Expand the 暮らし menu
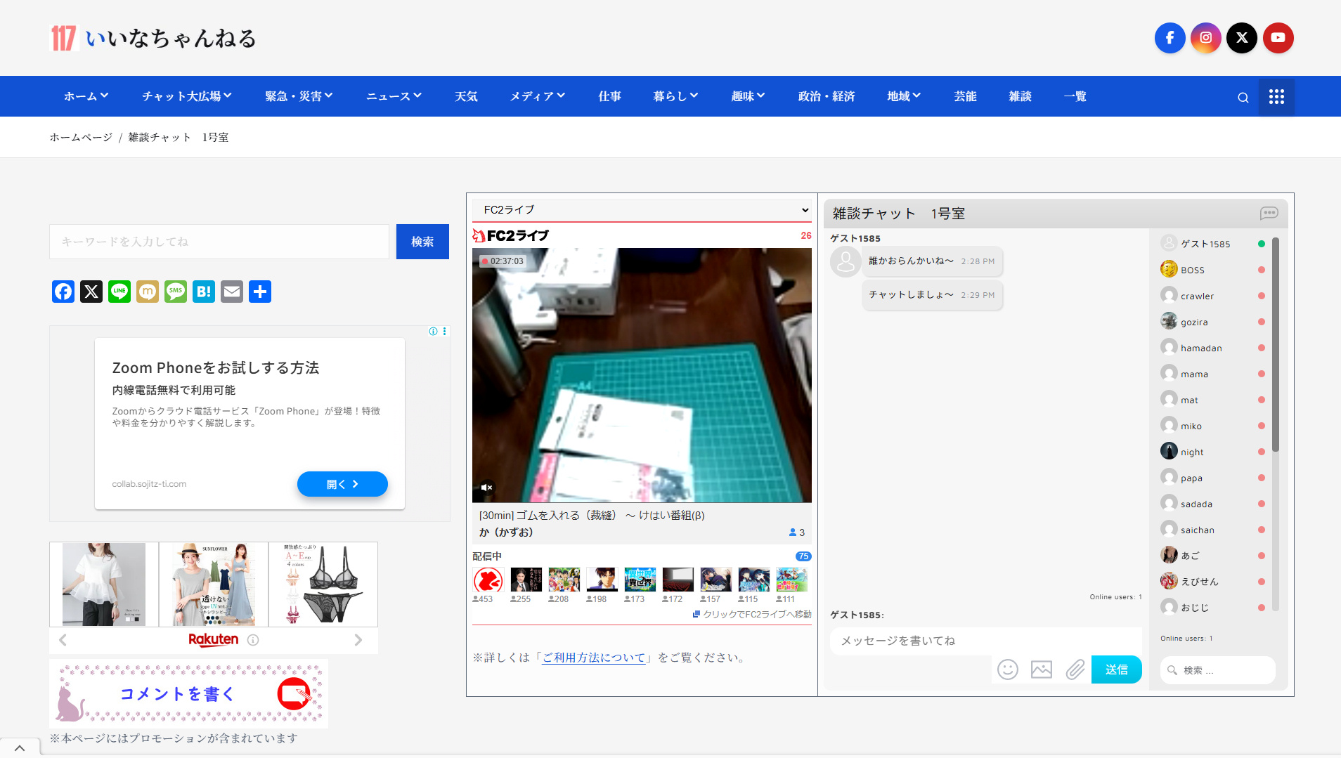This screenshot has width=1341, height=758. coord(675,96)
